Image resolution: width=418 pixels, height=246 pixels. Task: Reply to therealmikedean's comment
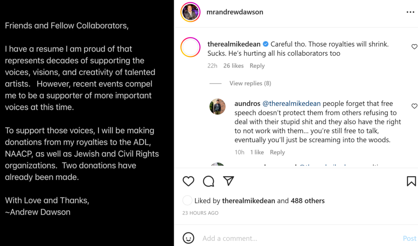[x=257, y=66]
